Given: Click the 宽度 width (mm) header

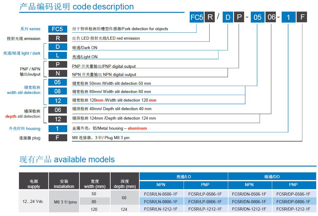Looking at the screenshot, I should point(95,184).
